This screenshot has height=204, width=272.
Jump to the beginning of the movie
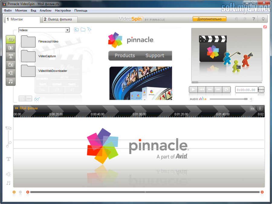pos(202,89)
